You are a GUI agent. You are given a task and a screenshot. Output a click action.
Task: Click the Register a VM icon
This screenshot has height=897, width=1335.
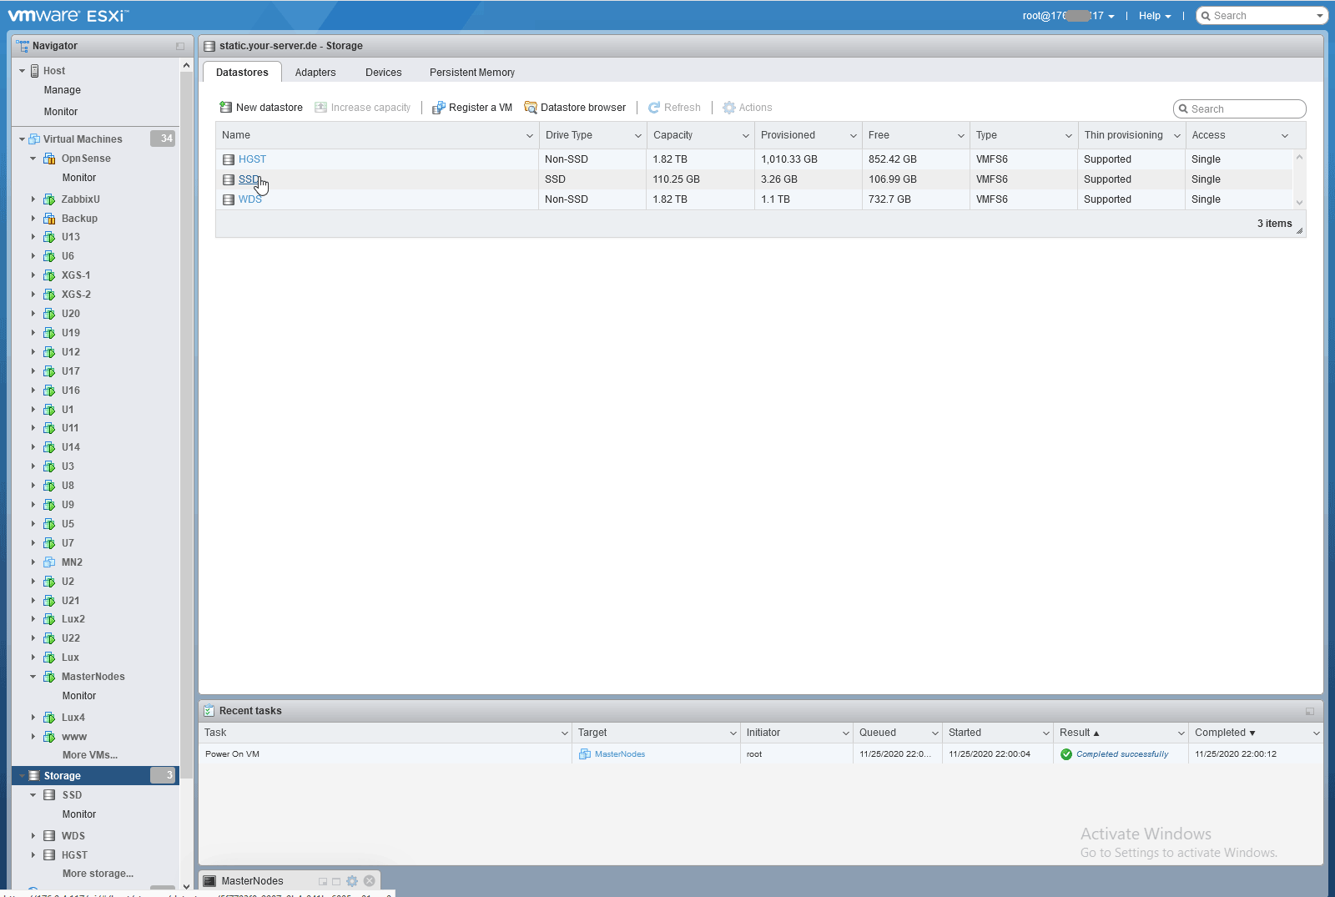[438, 108]
